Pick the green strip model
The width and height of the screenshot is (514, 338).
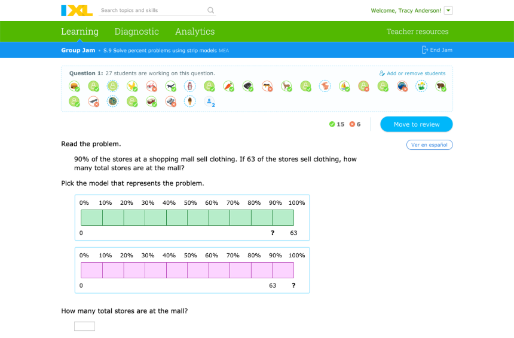(192, 218)
